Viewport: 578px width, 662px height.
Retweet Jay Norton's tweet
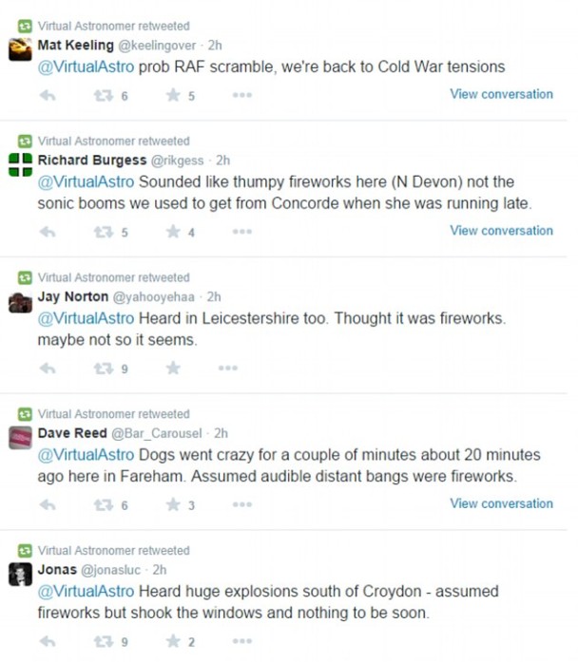point(103,369)
